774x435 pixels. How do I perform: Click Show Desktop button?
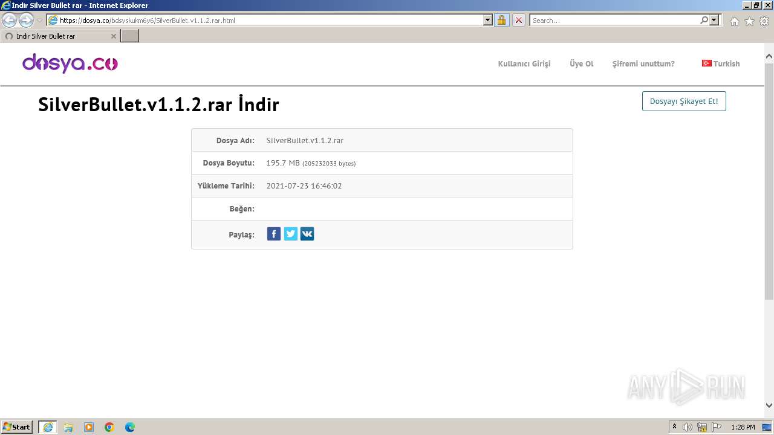coord(767,427)
